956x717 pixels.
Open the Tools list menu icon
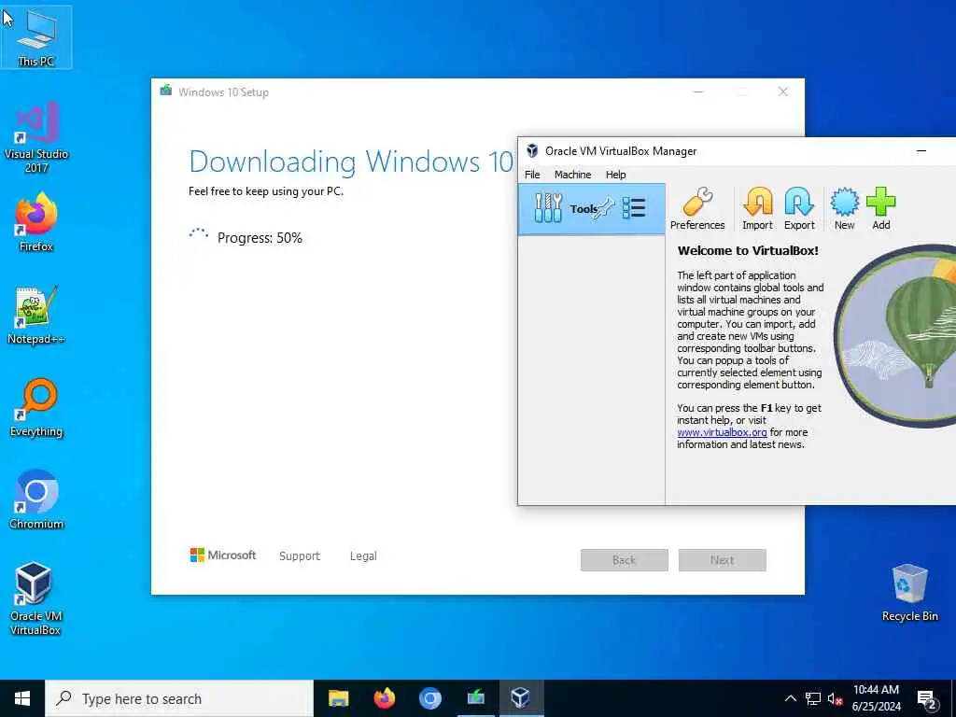[634, 208]
